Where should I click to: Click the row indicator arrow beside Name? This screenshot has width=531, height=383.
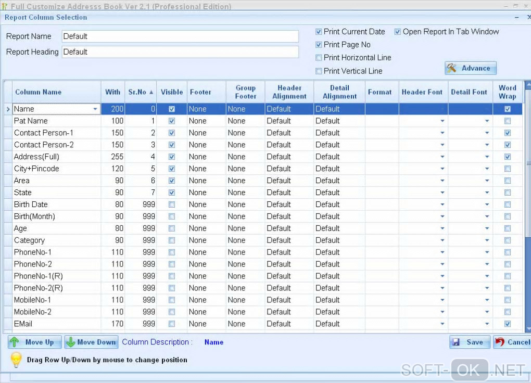pos(7,109)
